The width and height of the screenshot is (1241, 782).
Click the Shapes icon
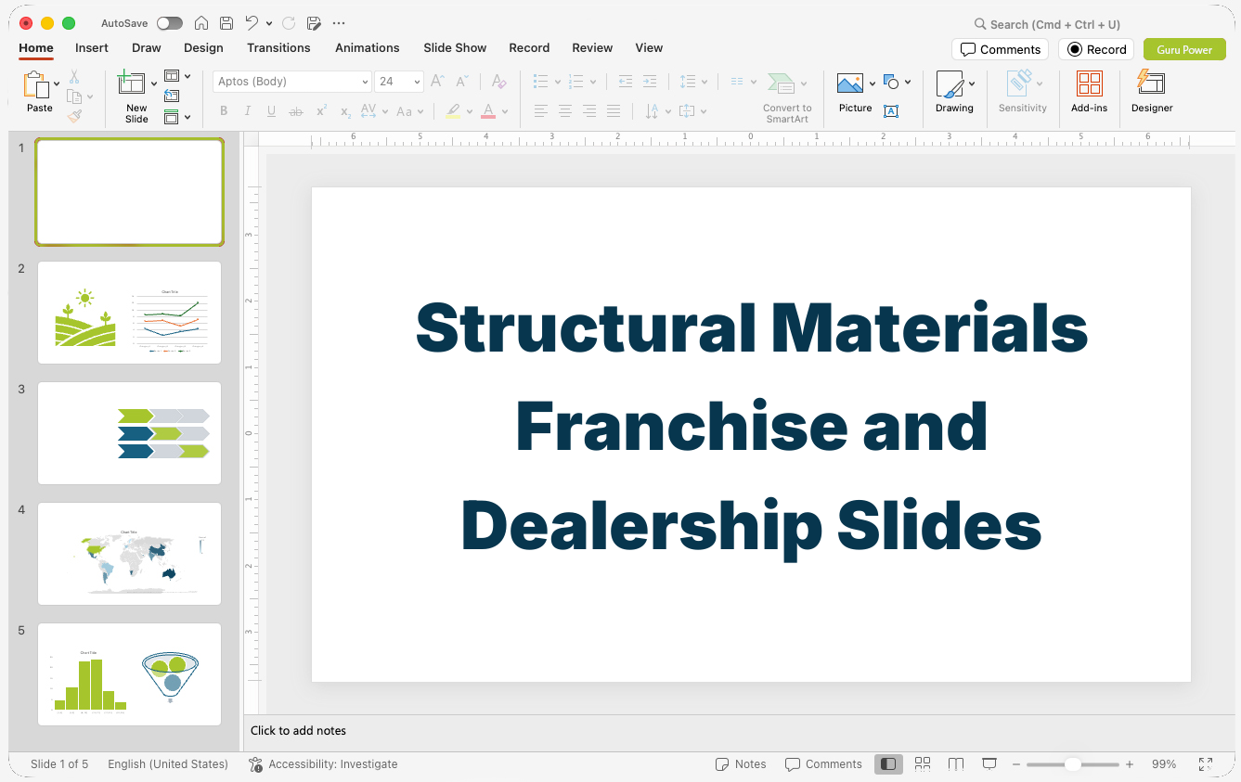pos(891,83)
